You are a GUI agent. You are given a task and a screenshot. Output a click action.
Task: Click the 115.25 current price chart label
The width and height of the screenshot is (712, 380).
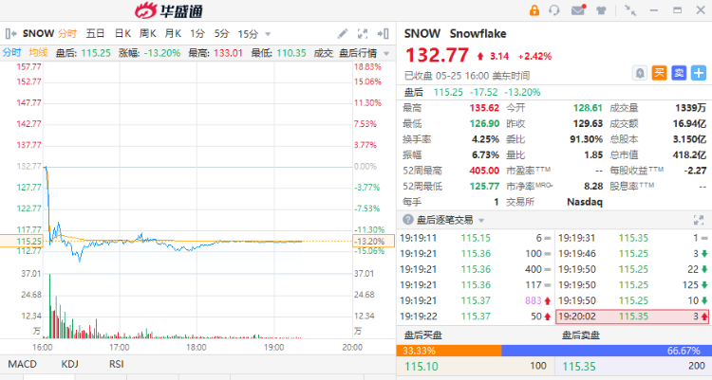(22, 242)
